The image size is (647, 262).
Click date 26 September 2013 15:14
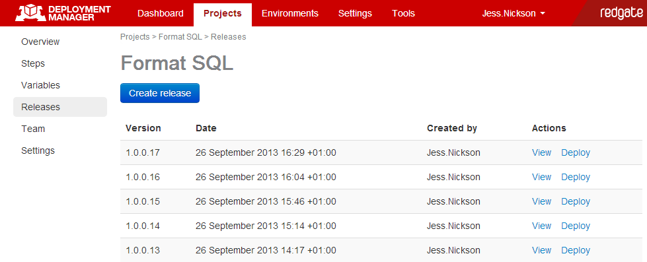tap(266, 226)
